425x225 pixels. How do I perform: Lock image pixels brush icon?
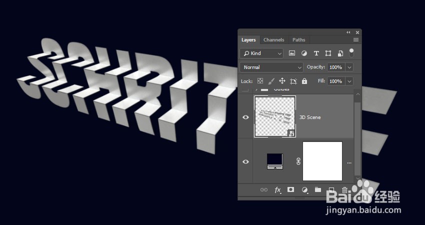pos(271,81)
